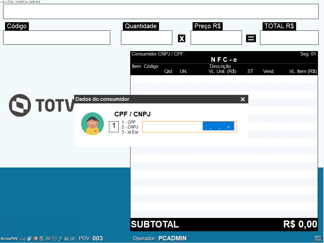Click the 'VL. Unit. (R$)' column header
The height and width of the screenshot is (243, 324).
[222, 71]
